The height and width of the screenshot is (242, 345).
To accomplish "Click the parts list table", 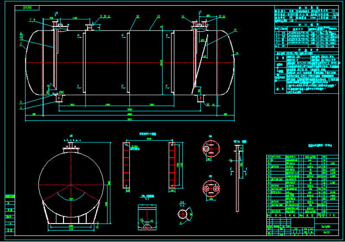I will 302,186.
